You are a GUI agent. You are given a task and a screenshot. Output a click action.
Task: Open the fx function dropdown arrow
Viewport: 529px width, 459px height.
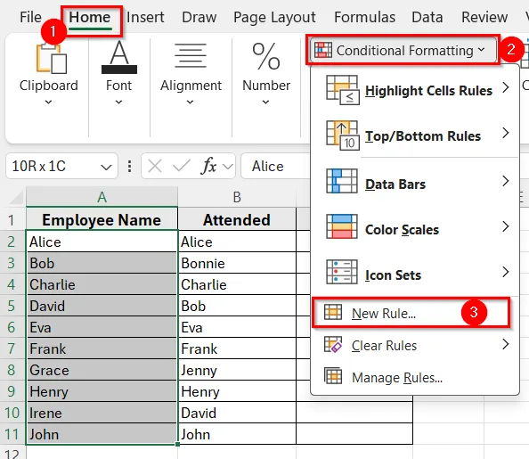228,166
